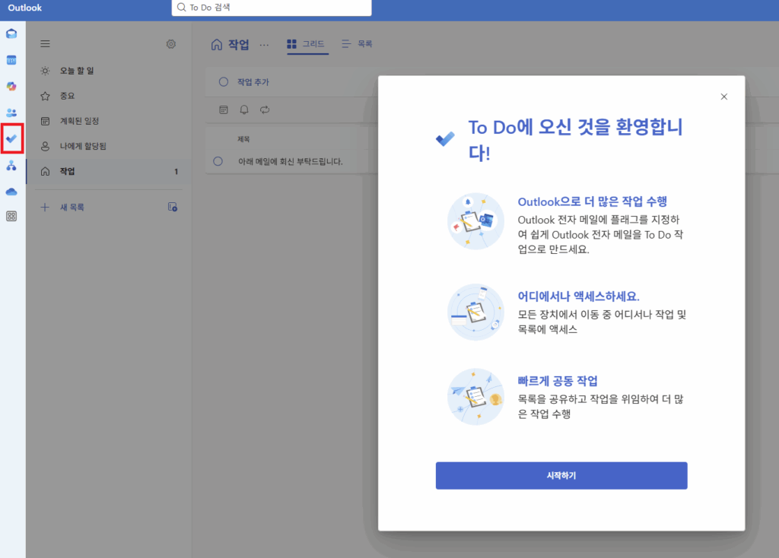
Task: Open the 작업 list options ellipsis
Action: point(265,45)
